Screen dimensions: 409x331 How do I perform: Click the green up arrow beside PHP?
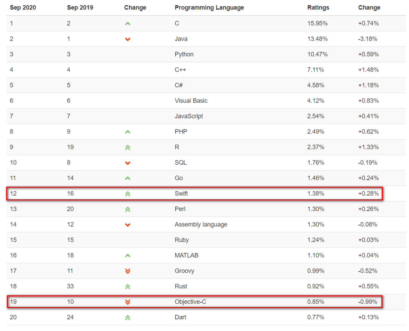128,132
